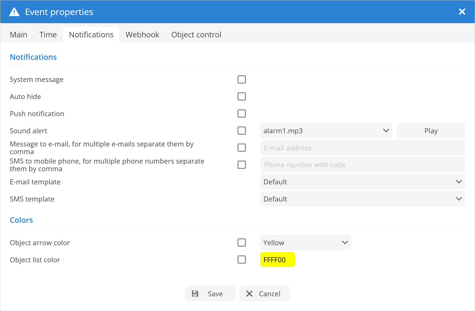The width and height of the screenshot is (475, 311).
Task: Switch to the Main tab
Action: click(x=18, y=35)
